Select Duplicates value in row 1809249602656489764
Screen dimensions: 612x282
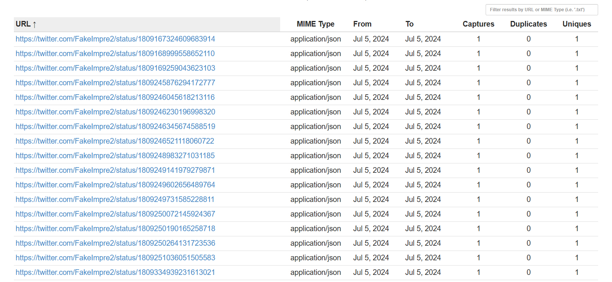(528, 185)
